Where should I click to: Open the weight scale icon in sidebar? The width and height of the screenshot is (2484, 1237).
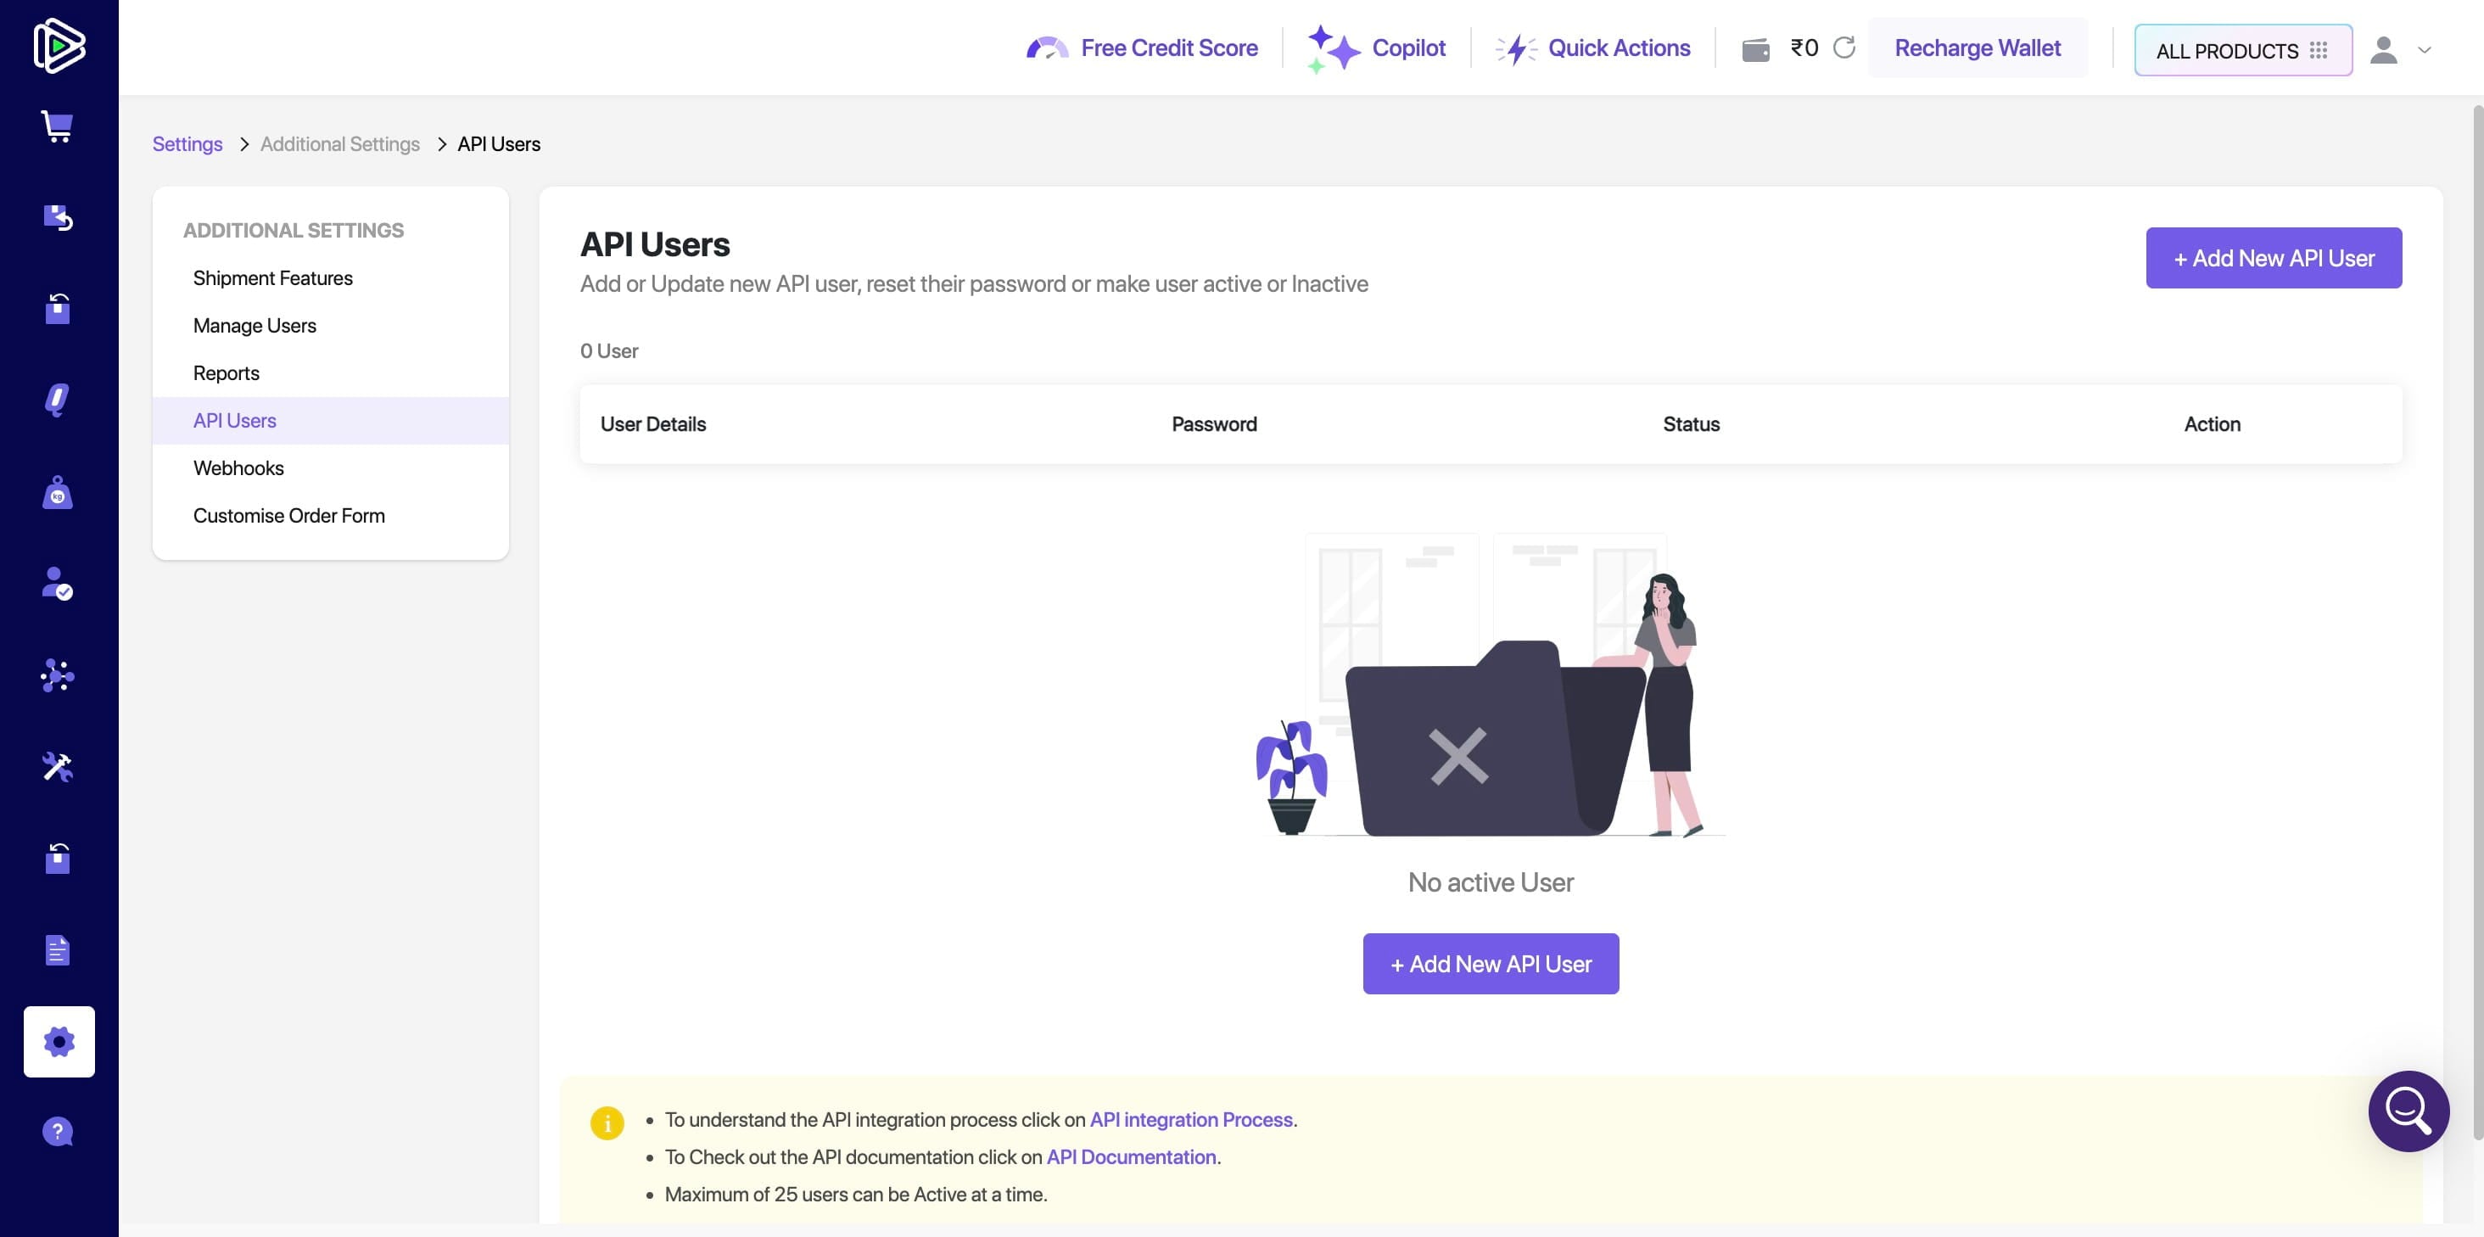(58, 493)
